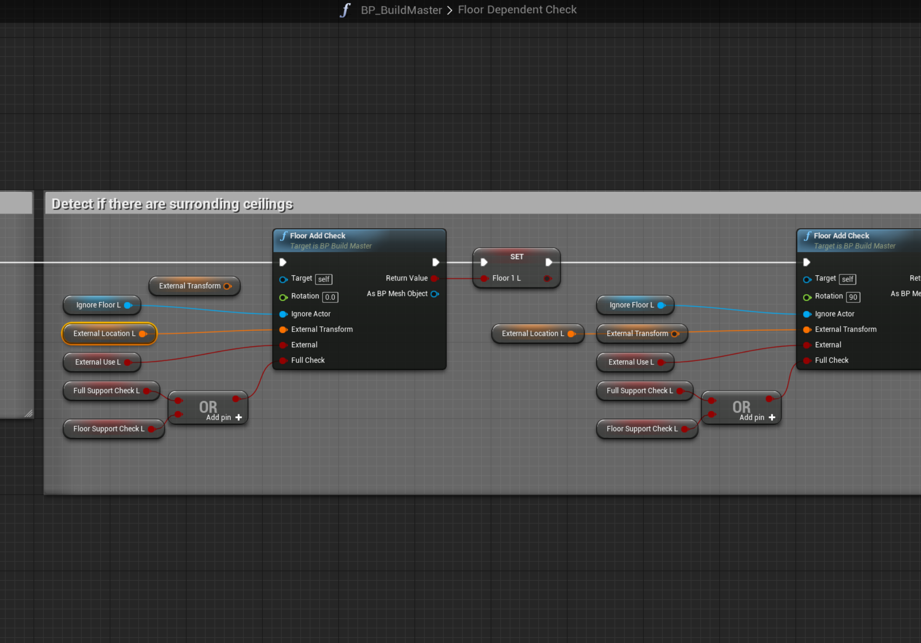Select the left Floor Support Check L node
Screen dimensions: 921x643
108,429
